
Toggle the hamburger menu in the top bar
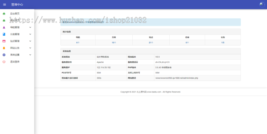click(4, 4)
